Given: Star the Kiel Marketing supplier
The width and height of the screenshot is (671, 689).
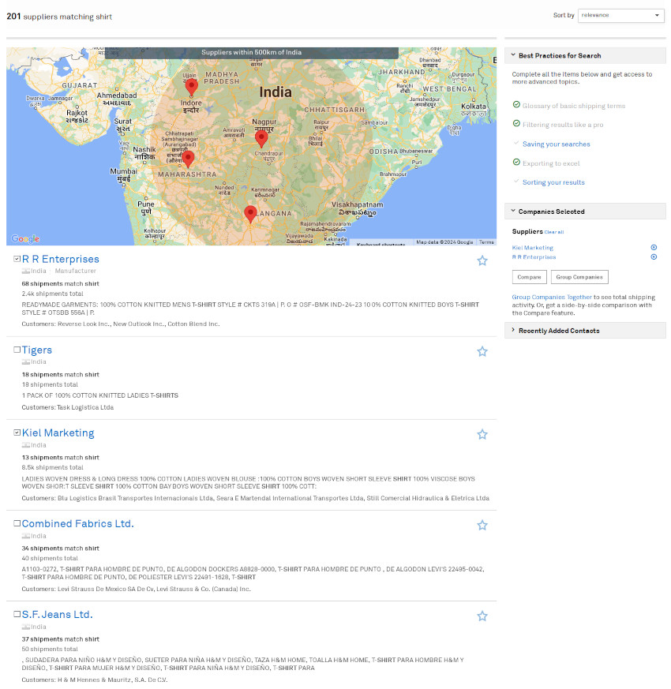Looking at the screenshot, I should coord(482,433).
